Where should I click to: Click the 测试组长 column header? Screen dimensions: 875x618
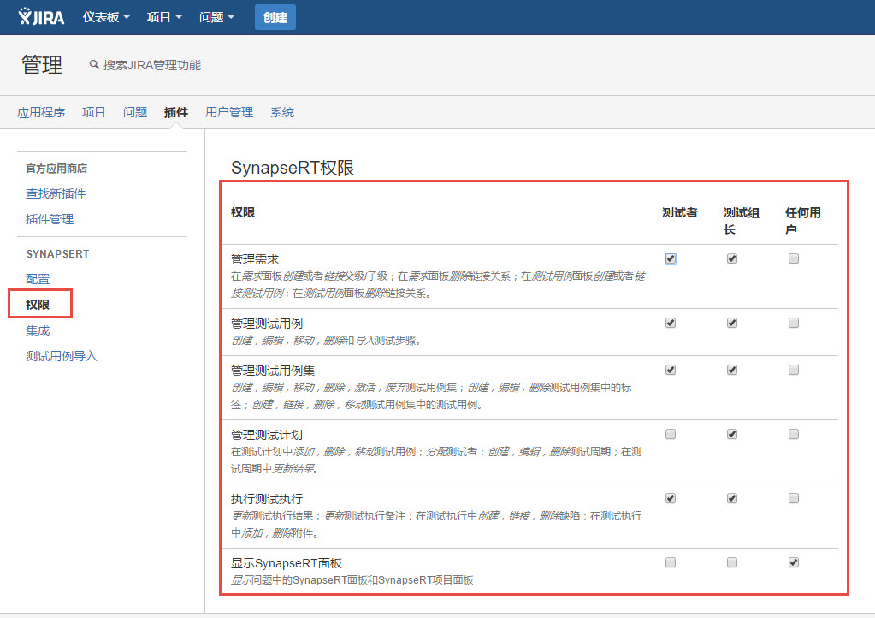click(742, 221)
